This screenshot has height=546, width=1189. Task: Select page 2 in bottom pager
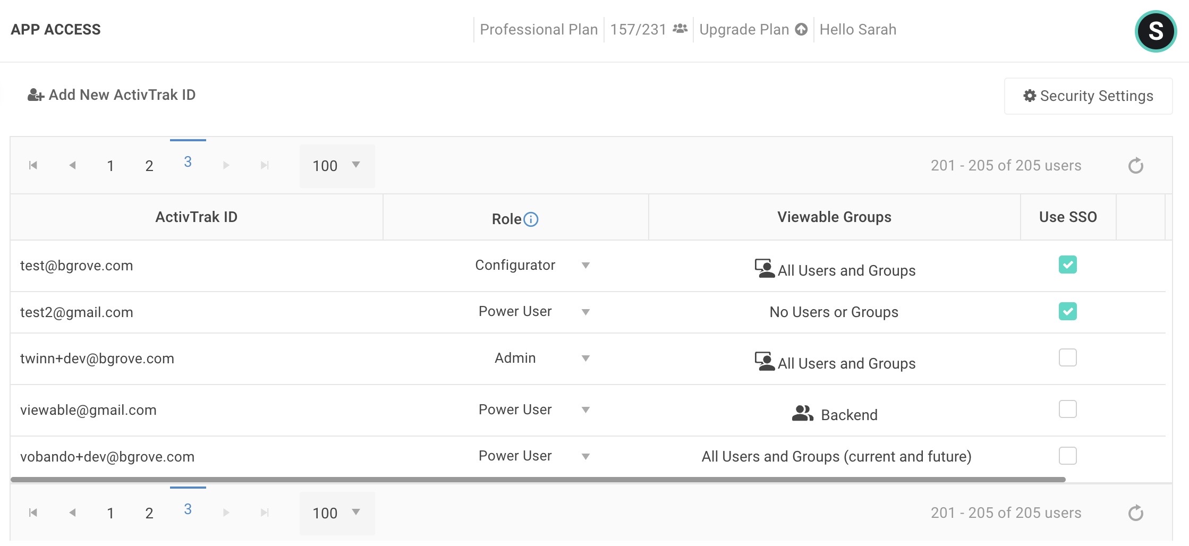[149, 513]
